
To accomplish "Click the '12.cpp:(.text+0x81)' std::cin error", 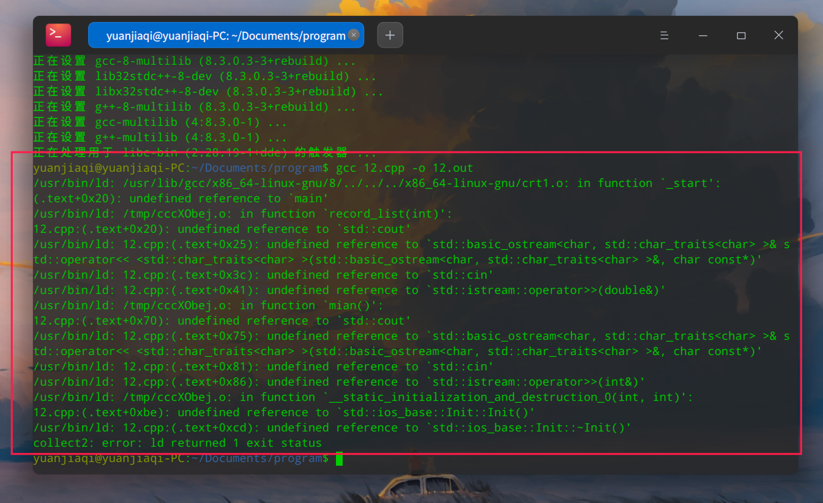I will click(x=263, y=367).
